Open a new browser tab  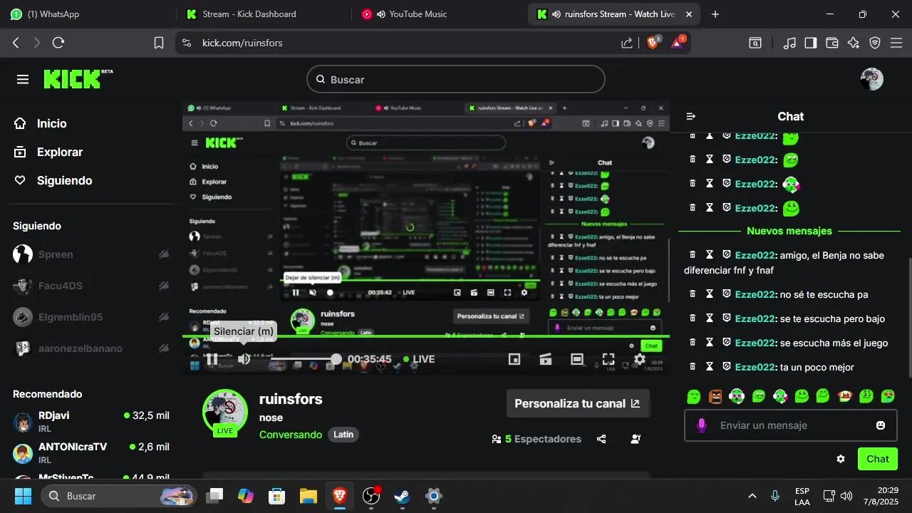[715, 14]
